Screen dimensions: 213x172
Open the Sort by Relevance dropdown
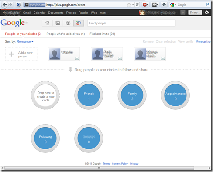25,42
